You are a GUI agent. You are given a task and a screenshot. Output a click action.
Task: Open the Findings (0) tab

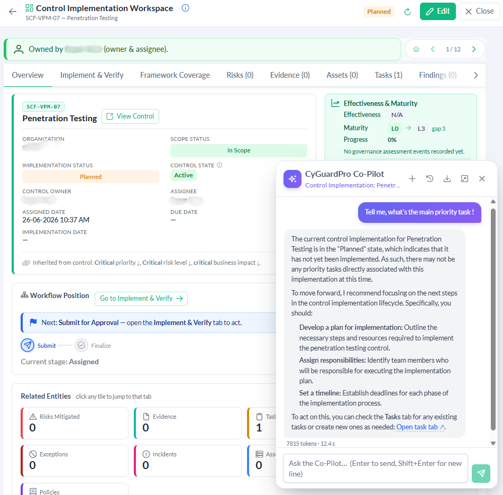(437, 75)
